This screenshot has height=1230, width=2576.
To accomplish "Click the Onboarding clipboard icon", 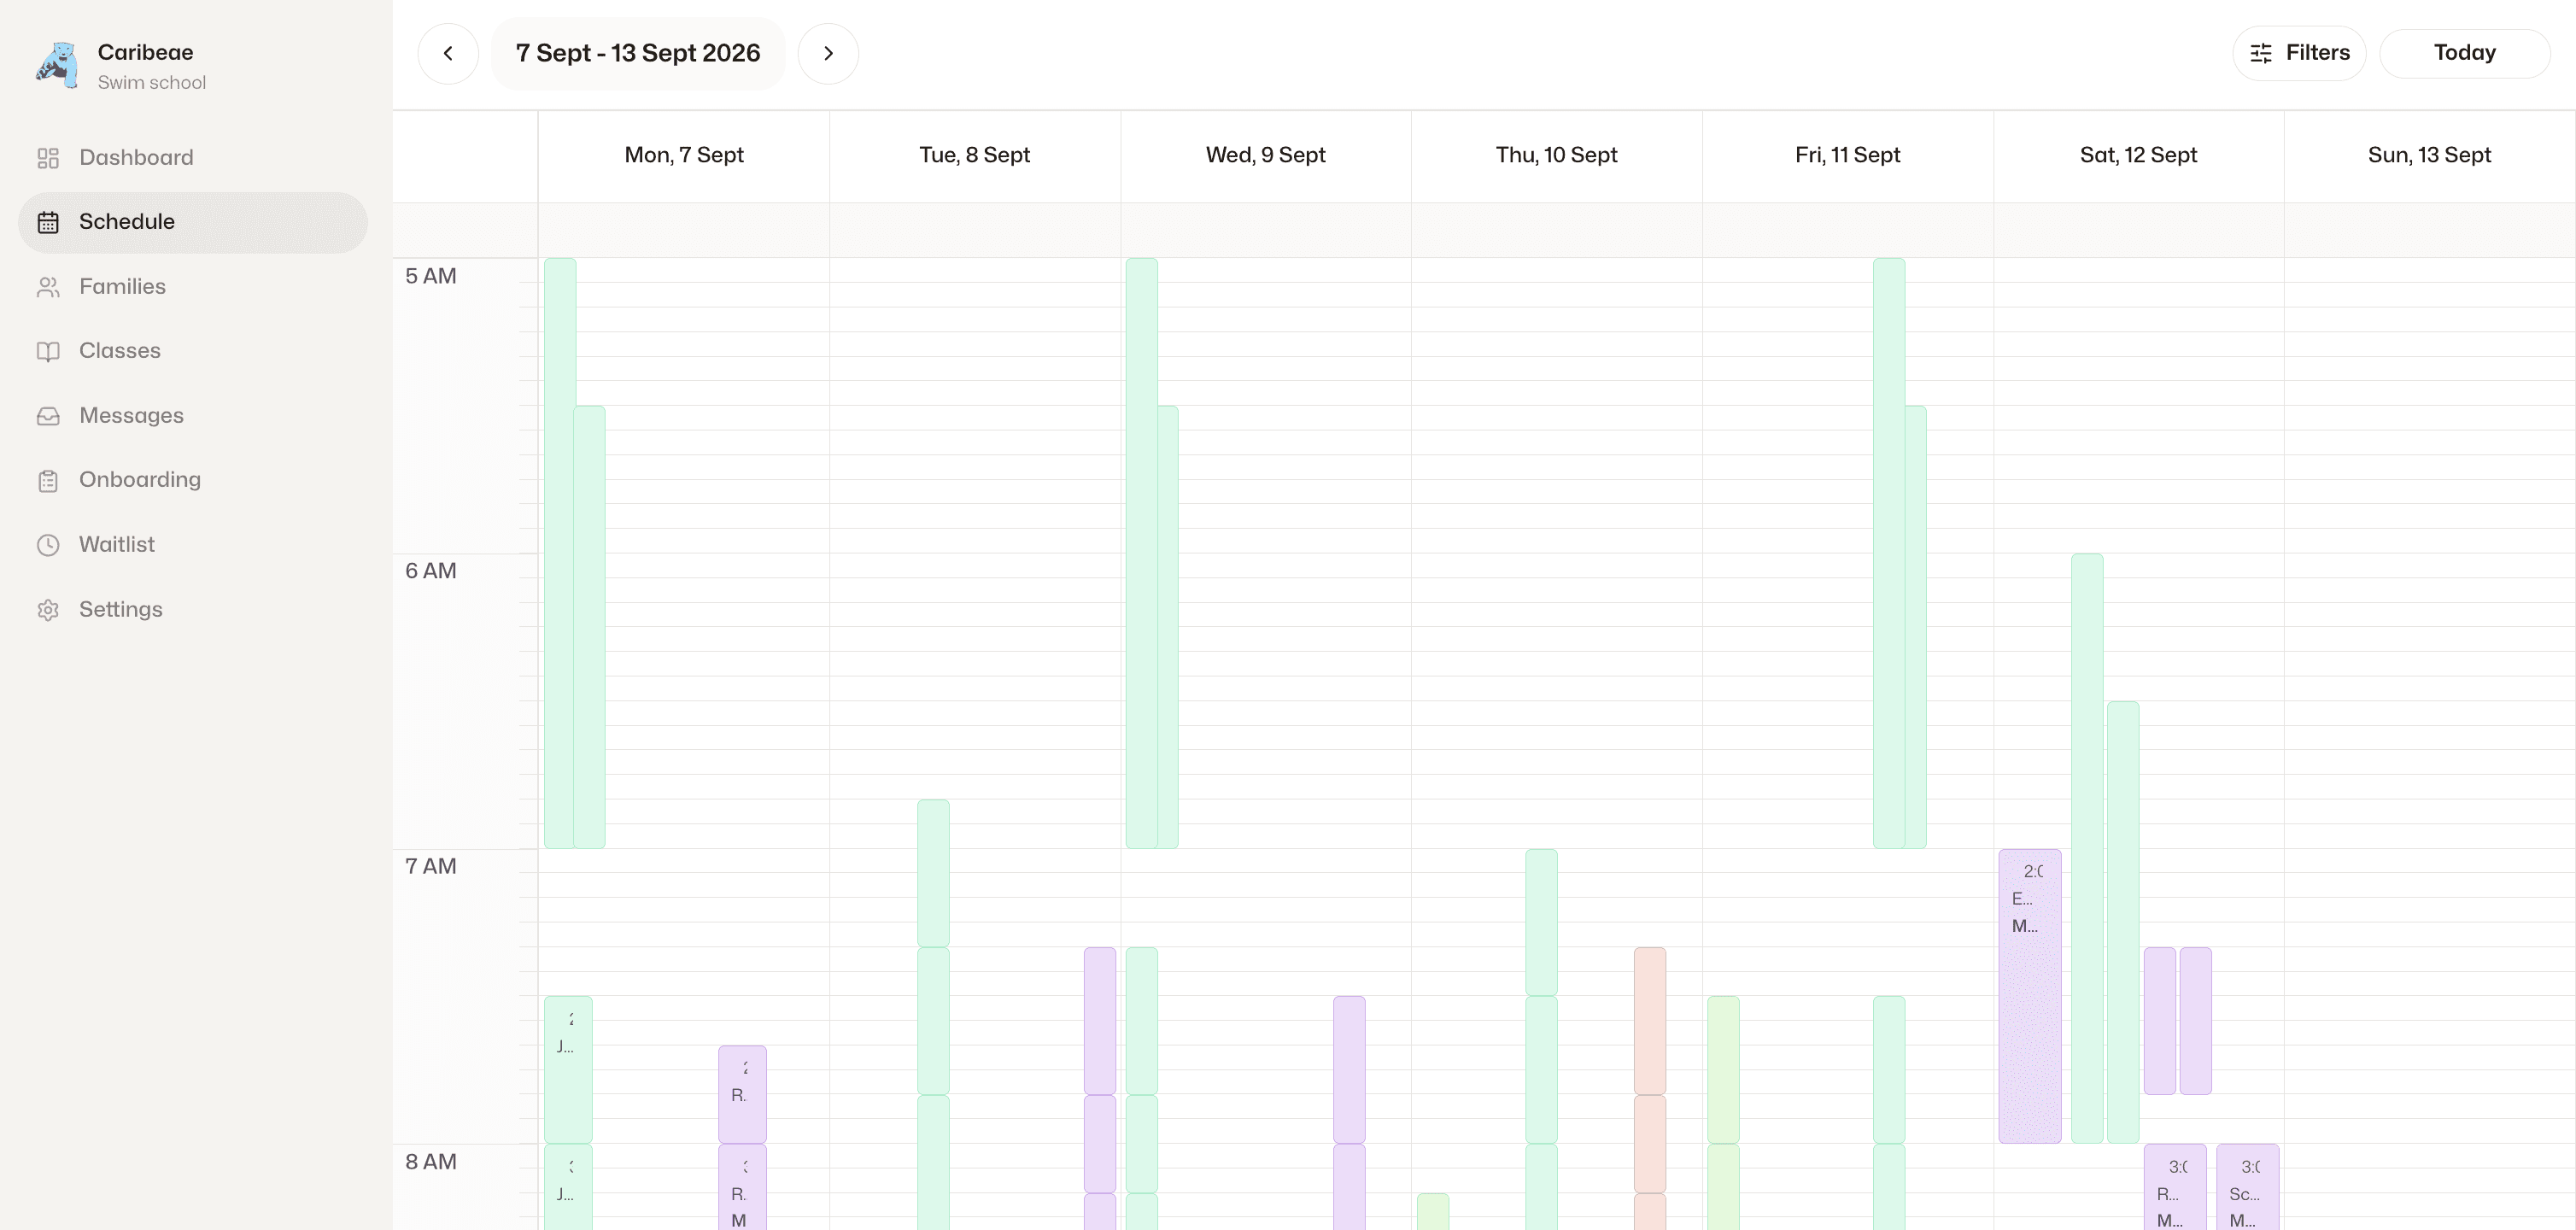I will (x=48, y=480).
